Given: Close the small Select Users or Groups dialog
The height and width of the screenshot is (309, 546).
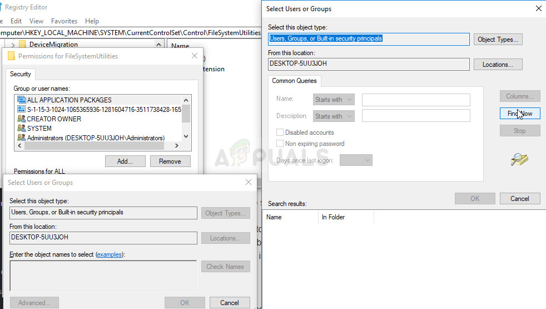Looking at the screenshot, I should tap(249, 182).
